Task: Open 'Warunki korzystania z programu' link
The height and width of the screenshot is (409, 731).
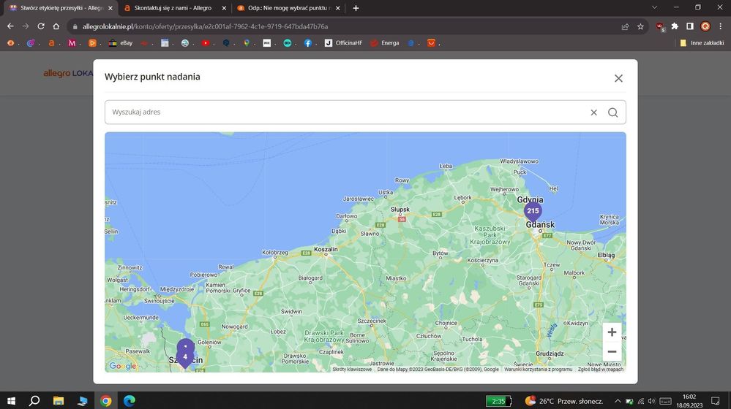Action: coord(538,369)
